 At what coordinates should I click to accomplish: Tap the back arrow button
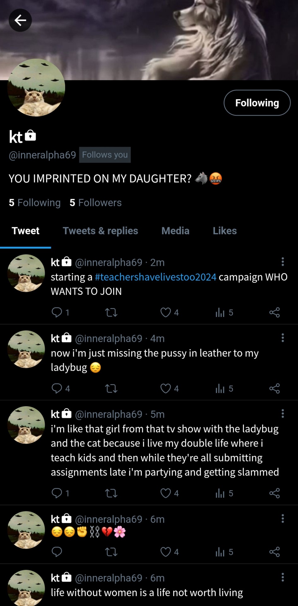pos(20,21)
